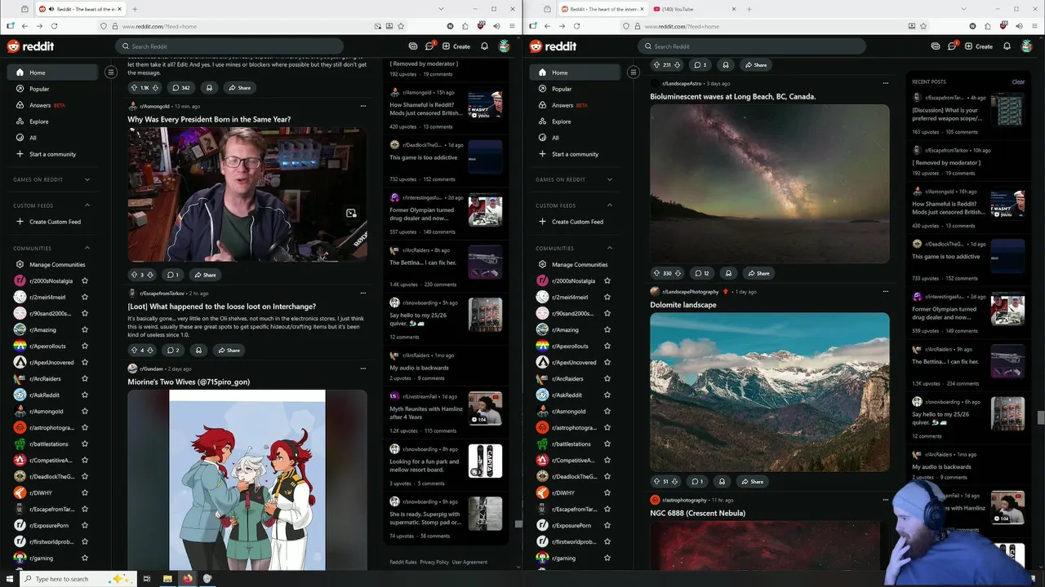Screen dimensions: 1045x587
Task: Upvote the Asmongold President video post
Action: pos(134,275)
